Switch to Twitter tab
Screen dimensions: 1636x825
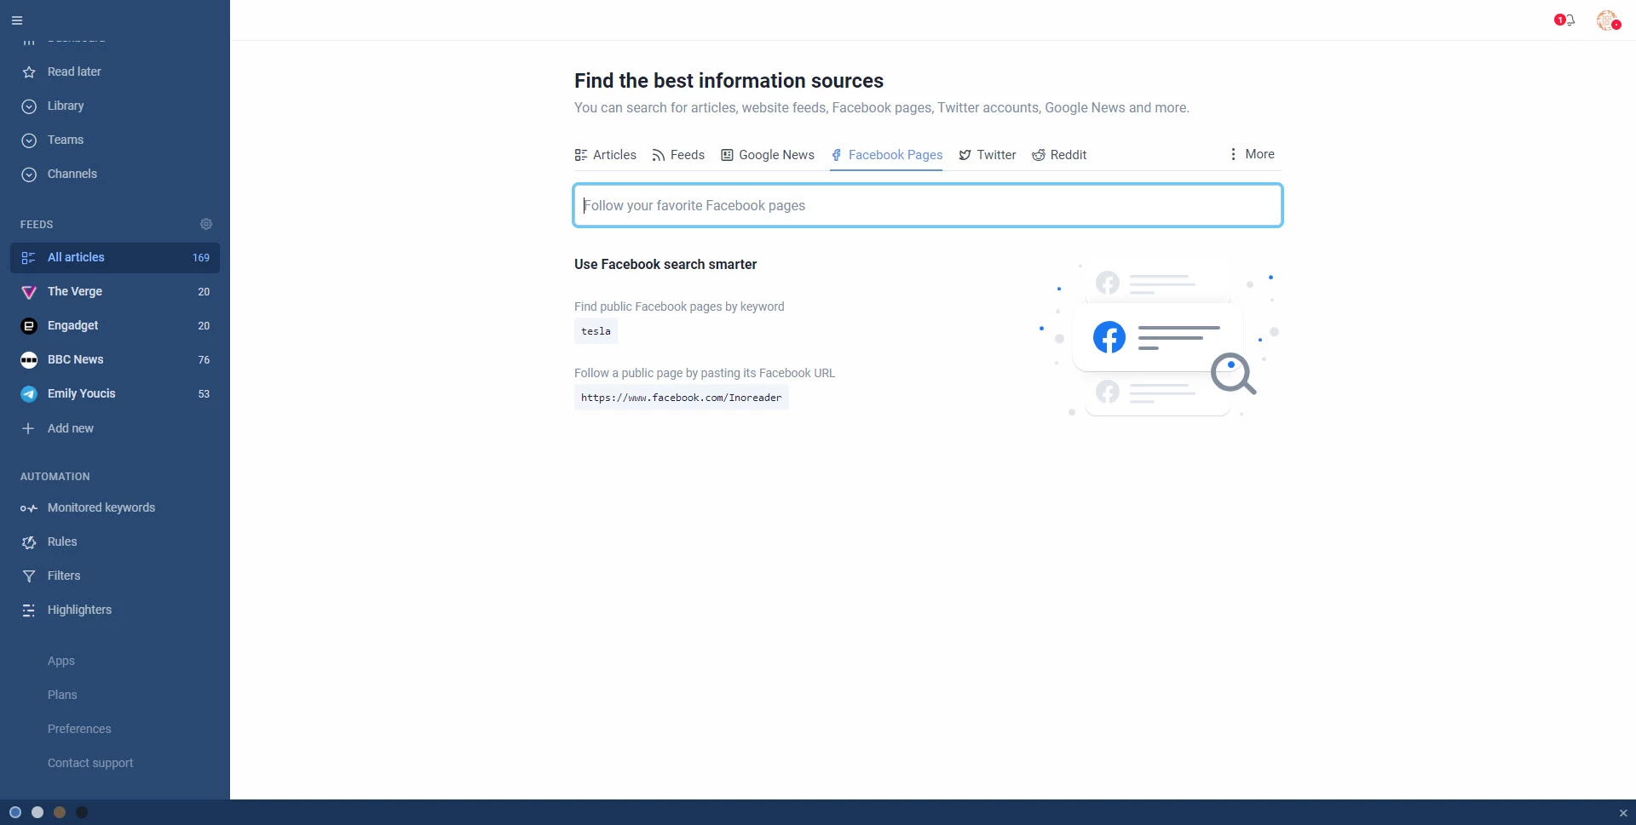coord(987,155)
